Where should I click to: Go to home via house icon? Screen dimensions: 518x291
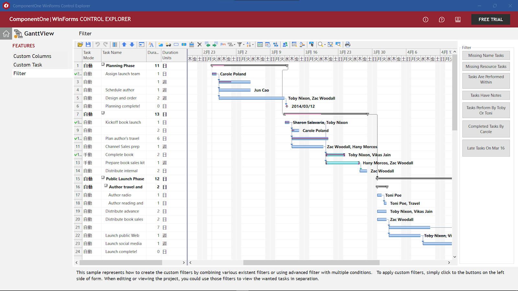6,34
